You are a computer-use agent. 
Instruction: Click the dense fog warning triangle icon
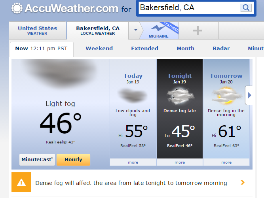21,183
